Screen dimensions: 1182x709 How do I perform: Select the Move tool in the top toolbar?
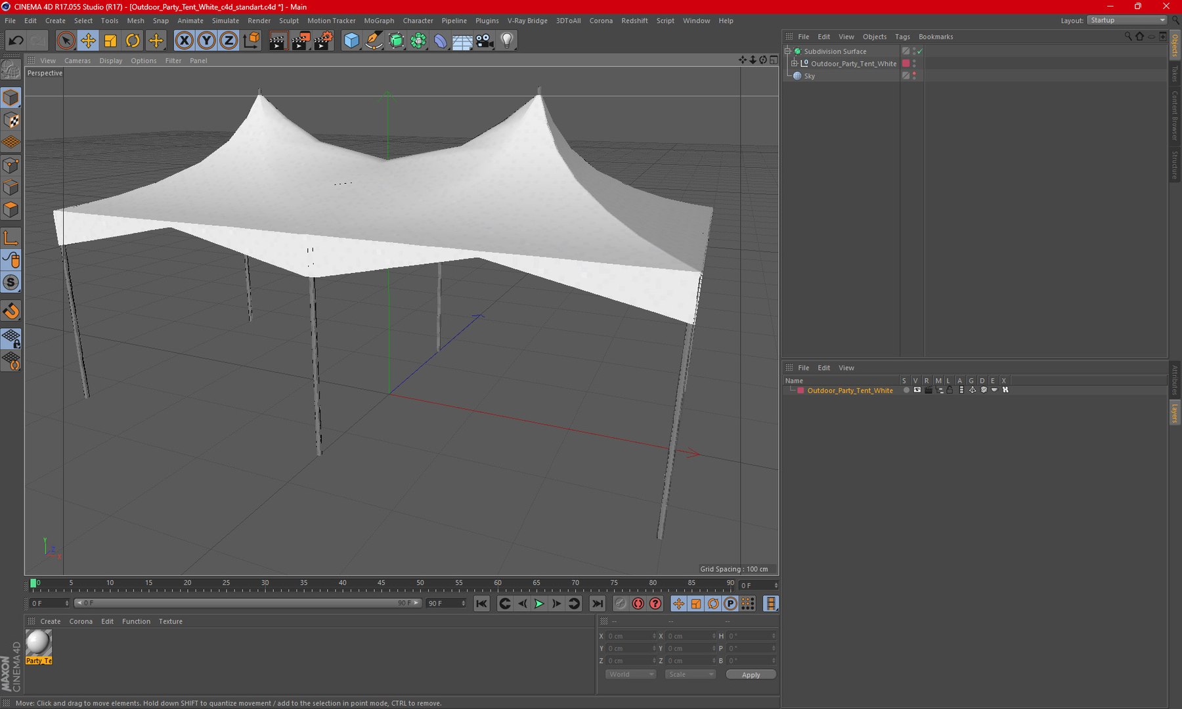(87, 41)
